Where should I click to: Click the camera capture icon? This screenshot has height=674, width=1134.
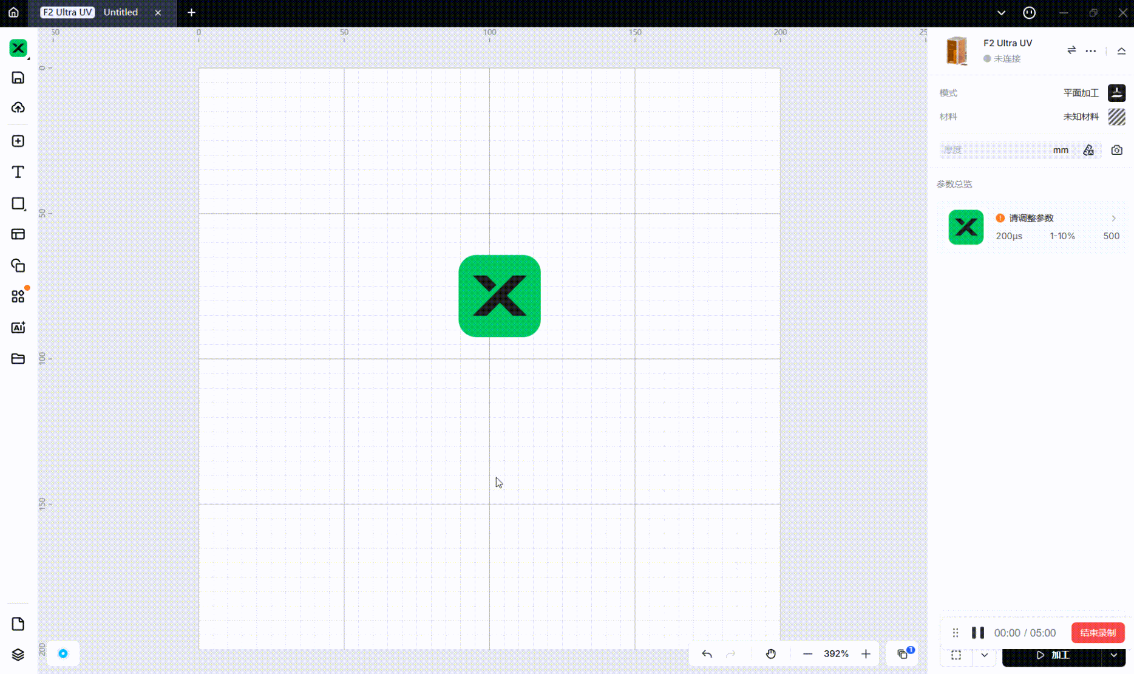(1116, 150)
